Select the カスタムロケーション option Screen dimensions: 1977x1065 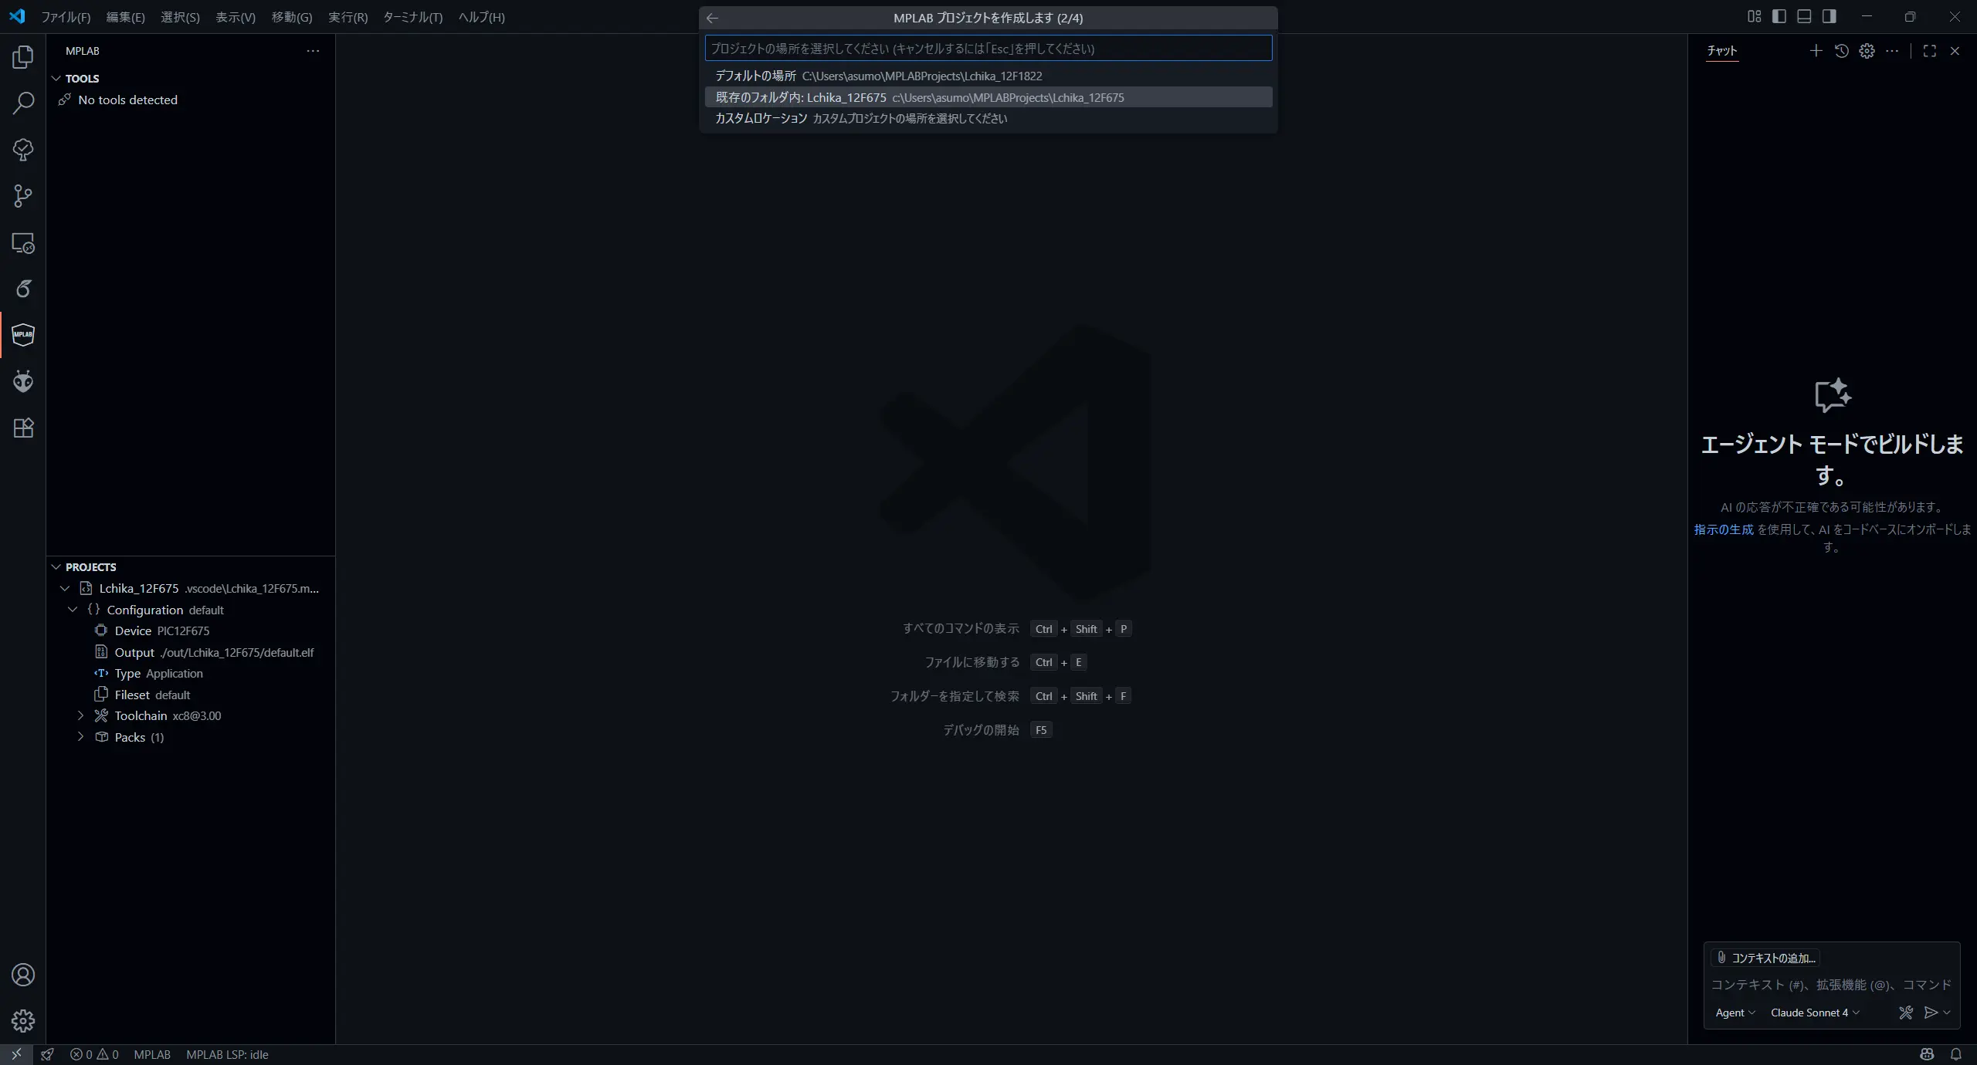[x=761, y=118]
